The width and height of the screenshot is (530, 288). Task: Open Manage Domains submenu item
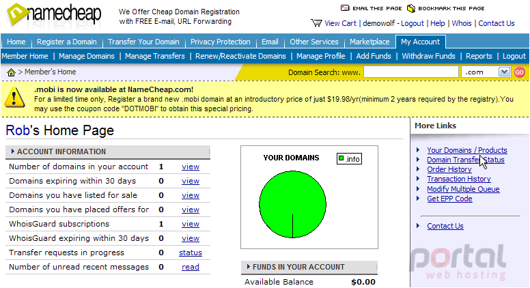(87, 56)
